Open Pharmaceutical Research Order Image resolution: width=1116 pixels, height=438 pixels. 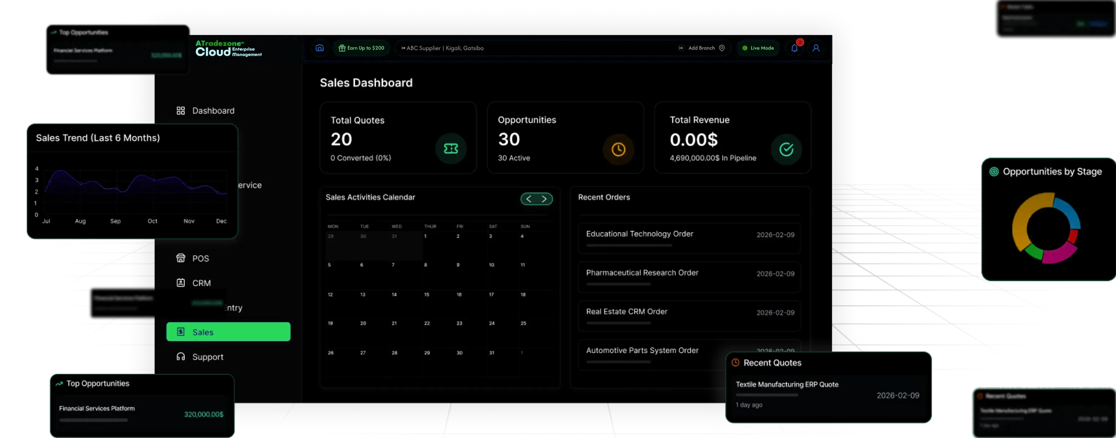(x=689, y=277)
